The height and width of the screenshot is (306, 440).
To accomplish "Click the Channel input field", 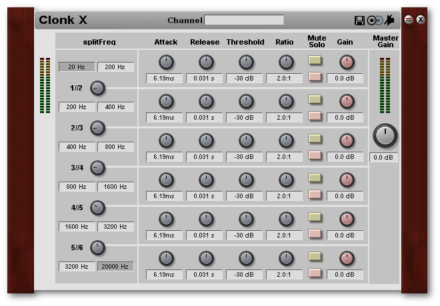I will tap(244, 20).
